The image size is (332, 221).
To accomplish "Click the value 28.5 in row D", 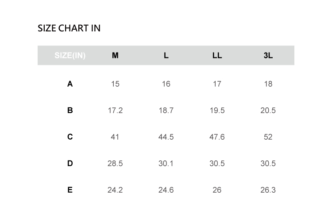I will [115, 164].
